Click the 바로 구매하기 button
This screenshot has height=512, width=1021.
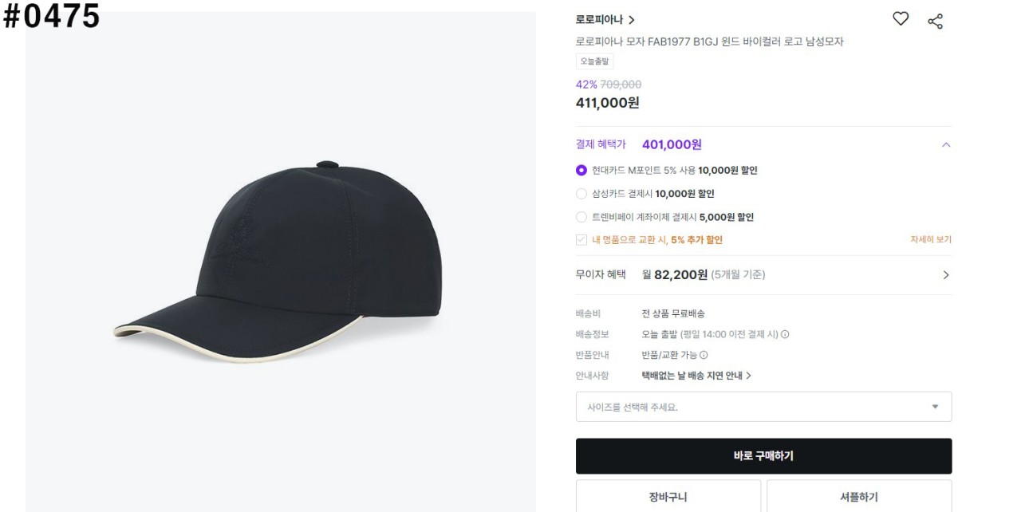(x=763, y=456)
